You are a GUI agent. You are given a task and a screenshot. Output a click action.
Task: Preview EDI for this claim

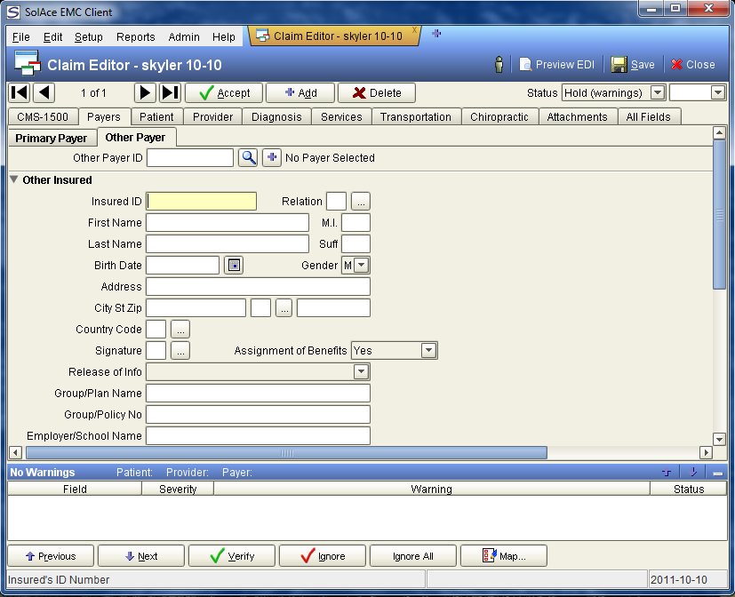pyautogui.click(x=557, y=65)
